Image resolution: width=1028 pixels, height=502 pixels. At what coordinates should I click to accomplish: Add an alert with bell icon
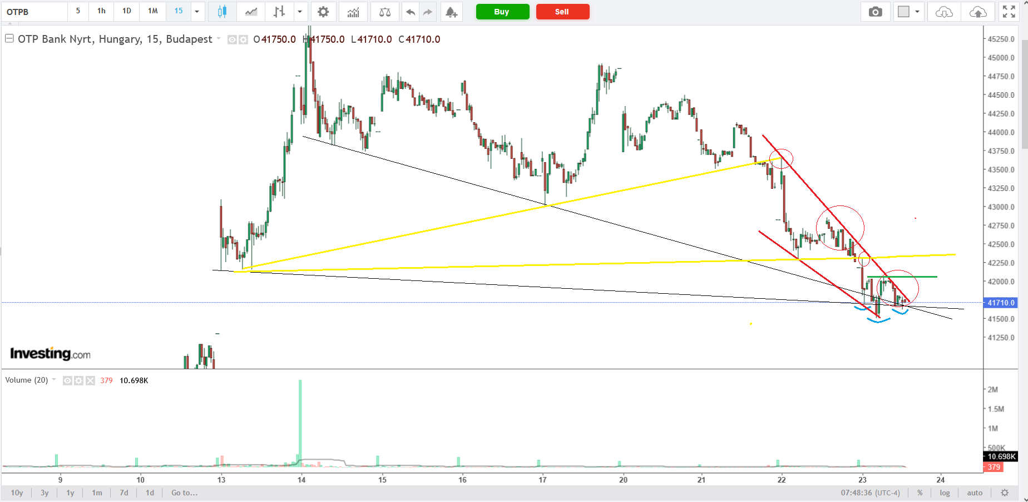pos(451,12)
